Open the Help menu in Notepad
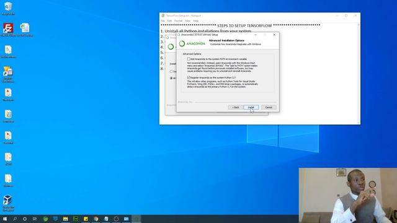This screenshot has height=223, width=397. pos(196,20)
